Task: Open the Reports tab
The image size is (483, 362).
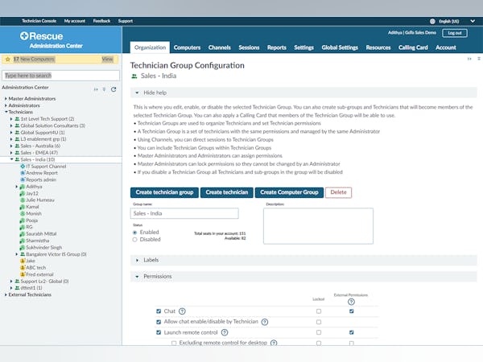Action: click(277, 47)
